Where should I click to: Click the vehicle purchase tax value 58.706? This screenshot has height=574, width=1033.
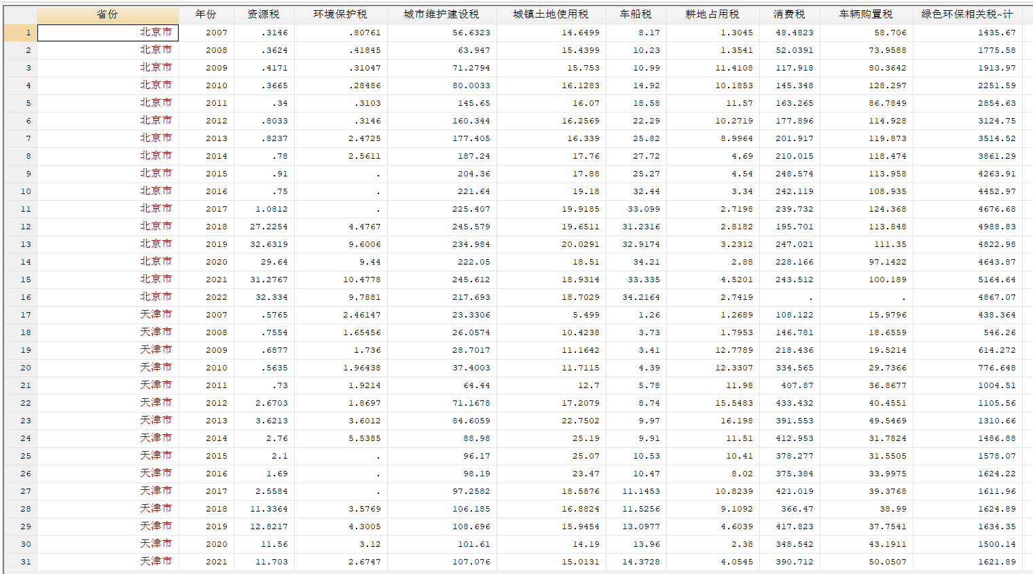point(866,33)
